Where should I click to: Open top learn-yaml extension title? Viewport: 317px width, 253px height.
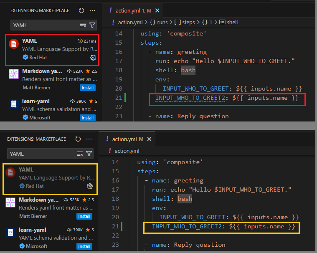pos(36,101)
